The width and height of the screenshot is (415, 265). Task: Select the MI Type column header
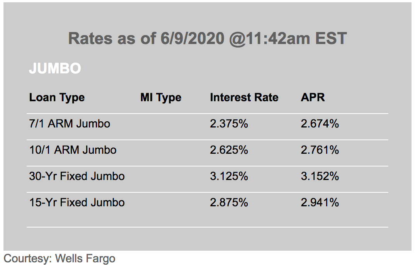coord(161,97)
